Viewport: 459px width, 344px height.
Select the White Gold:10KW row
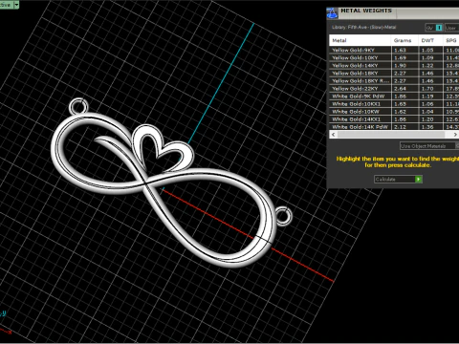[x=394, y=111]
